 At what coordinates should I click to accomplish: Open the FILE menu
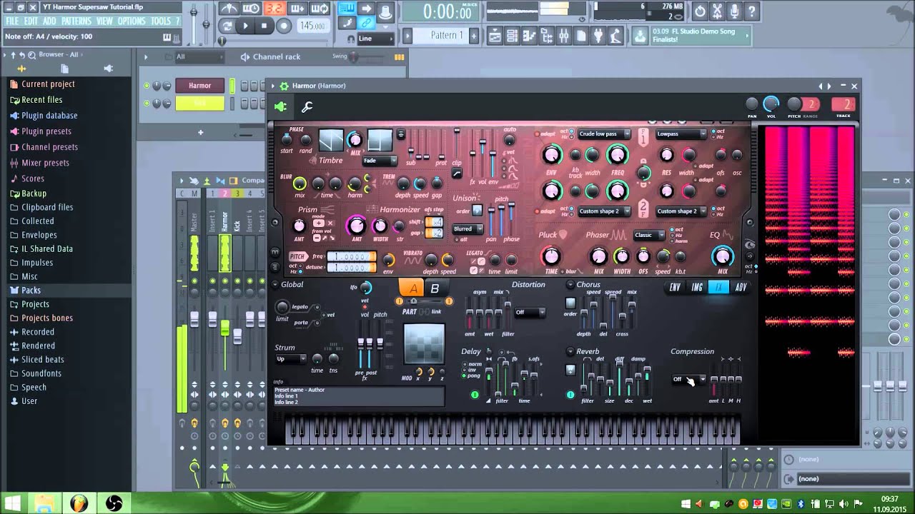pos(12,21)
